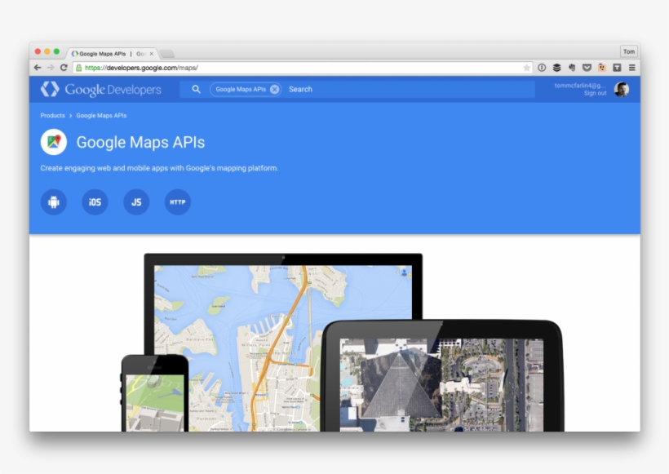Select the Android platform icon
Image resolution: width=669 pixels, height=474 pixels.
54,202
